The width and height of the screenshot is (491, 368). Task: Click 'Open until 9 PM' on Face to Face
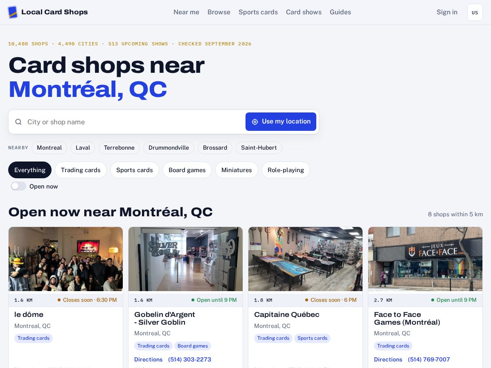pos(454,300)
